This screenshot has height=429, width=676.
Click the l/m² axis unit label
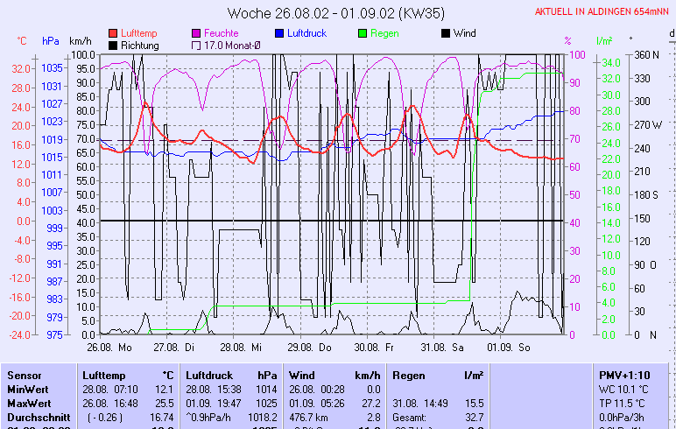pyautogui.click(x=603, y=41)
